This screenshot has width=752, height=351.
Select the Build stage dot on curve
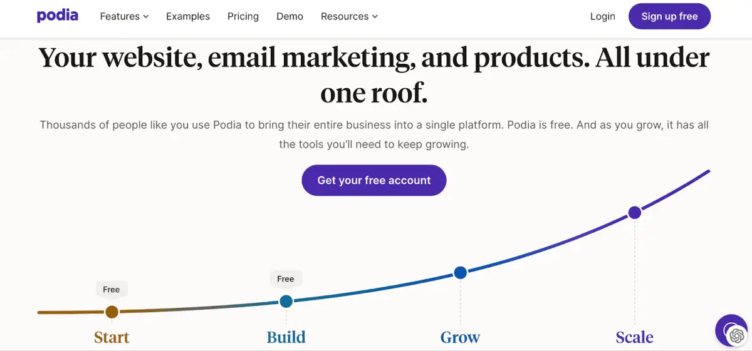286,301
